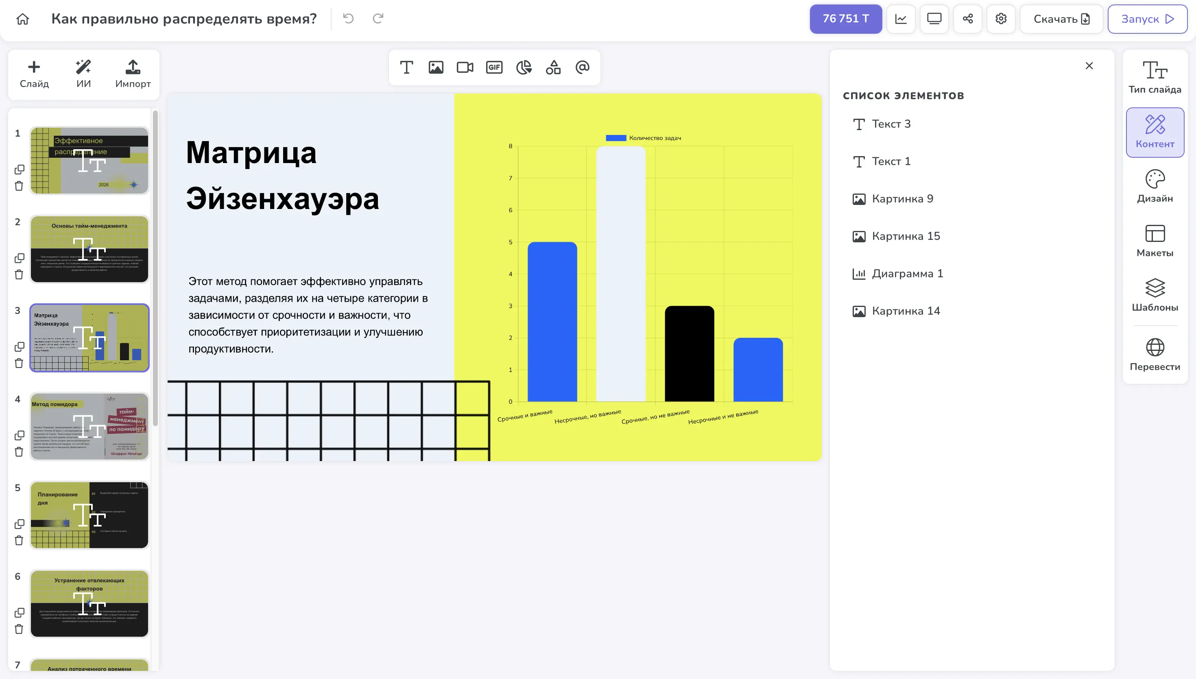Undo the last action
The width and height of the screenshot is (1196, 679).
tap(348, 19)
